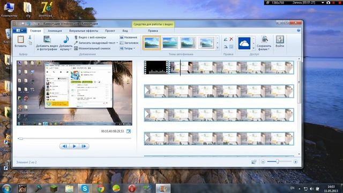
Task: Click the next frame button
Action: click(84, 146)
